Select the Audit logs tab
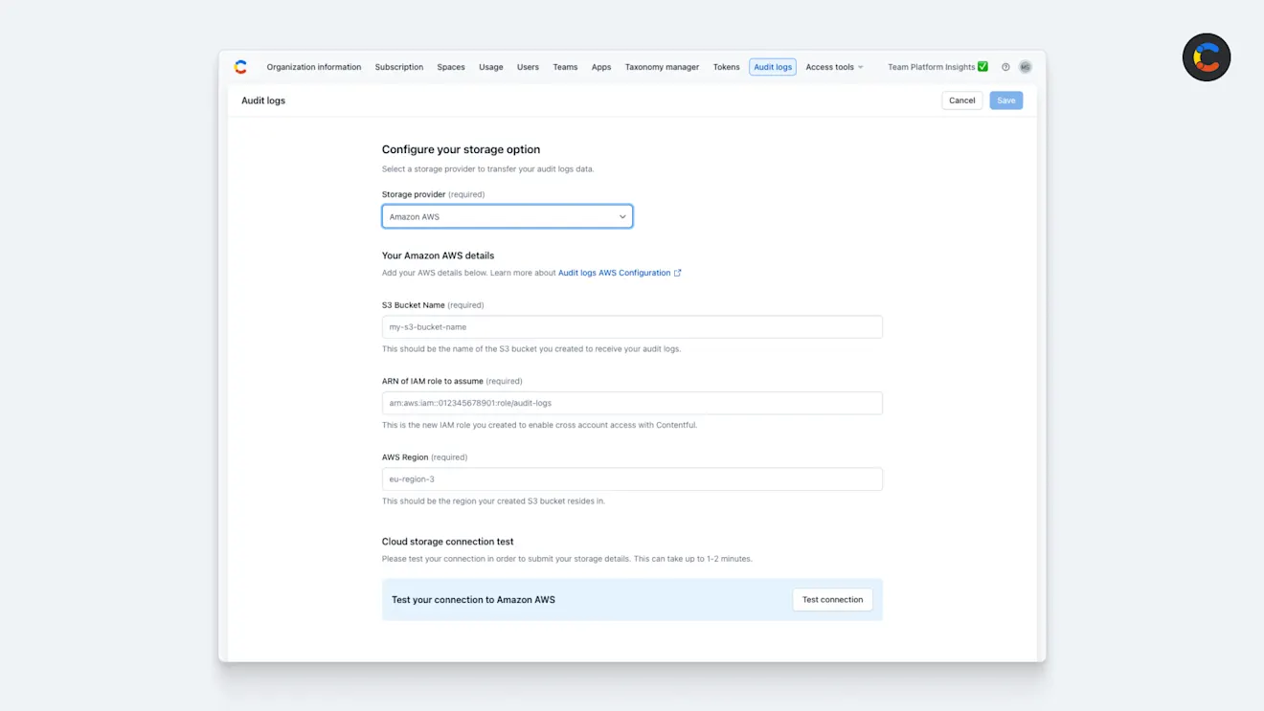 (x=772, y=66)
